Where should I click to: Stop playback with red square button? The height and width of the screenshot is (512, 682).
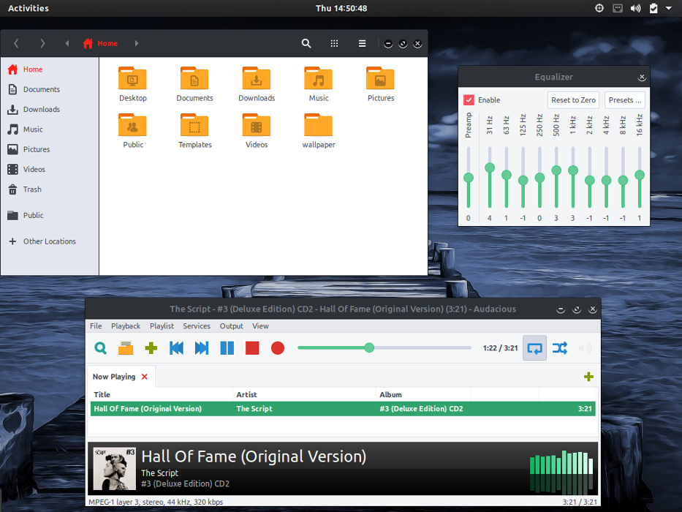[252, 348]
